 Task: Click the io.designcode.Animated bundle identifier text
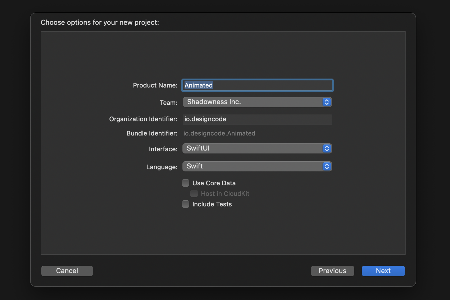tap(219, 133)
